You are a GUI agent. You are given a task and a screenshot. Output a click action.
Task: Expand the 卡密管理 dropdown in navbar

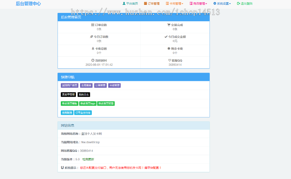point(175,4)
